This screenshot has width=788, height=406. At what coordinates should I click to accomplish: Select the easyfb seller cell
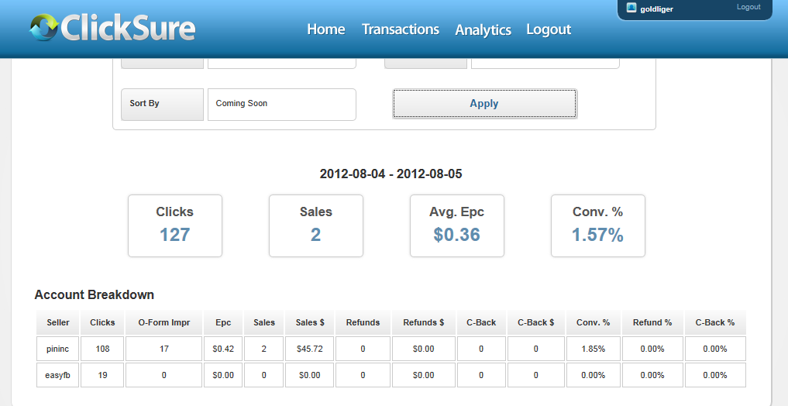coord(58,375)
